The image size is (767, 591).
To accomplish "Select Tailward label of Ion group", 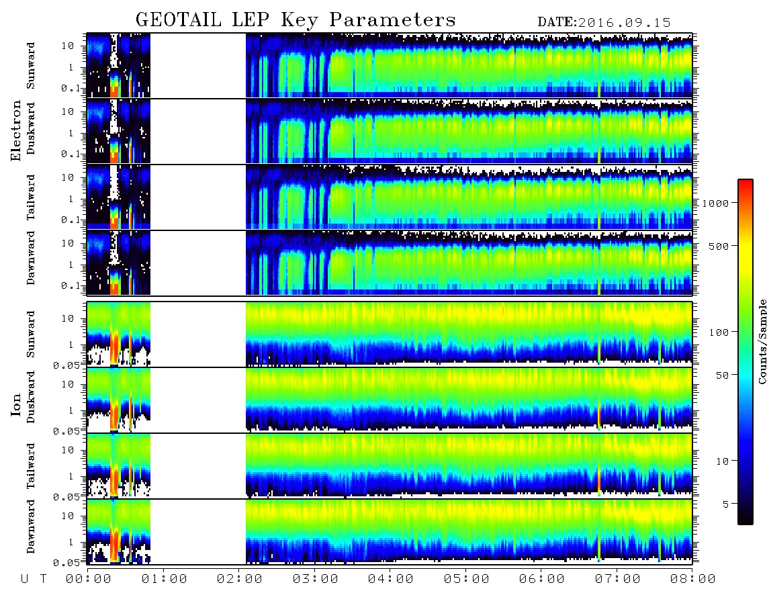I will [31, 466].
